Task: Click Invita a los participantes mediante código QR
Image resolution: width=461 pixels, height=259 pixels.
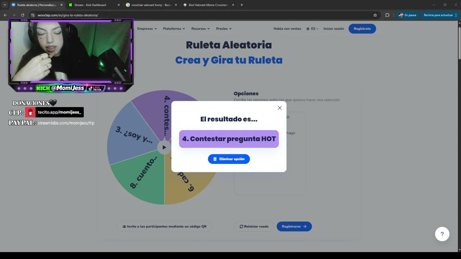Action: [x=165, y=227]
